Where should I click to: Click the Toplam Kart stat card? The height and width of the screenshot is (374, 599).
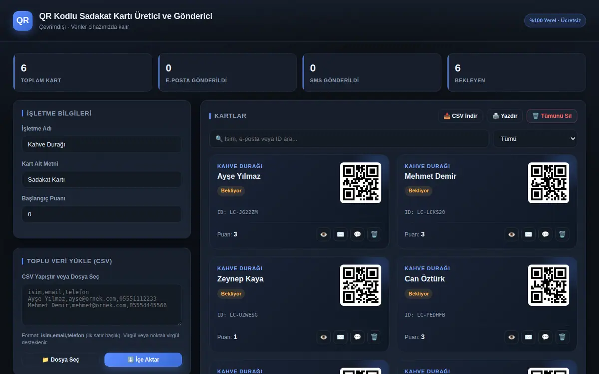[83, 73]
